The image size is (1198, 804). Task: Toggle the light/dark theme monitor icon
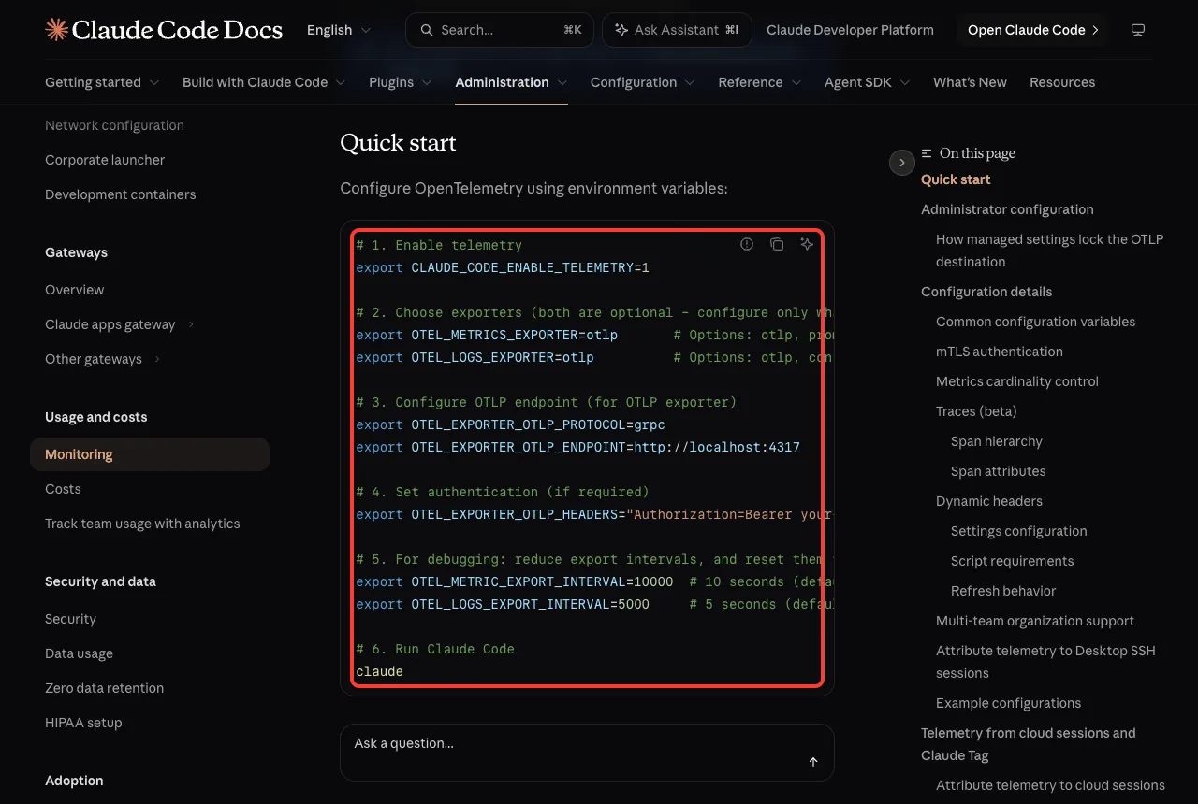pyautogui.click(x=1138, y=30)
